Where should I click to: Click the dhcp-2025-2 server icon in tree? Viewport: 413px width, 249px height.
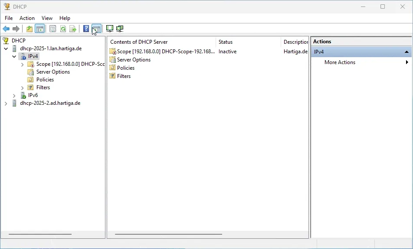click(14, 103)
